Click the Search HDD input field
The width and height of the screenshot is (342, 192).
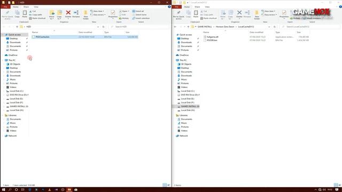point(139,27)
